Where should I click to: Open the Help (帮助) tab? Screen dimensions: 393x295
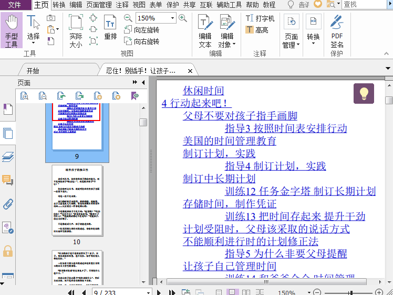[252, 5]
